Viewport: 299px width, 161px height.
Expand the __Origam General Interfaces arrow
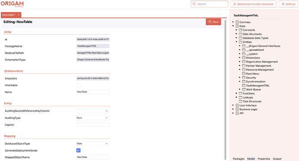tap(240, 46)
